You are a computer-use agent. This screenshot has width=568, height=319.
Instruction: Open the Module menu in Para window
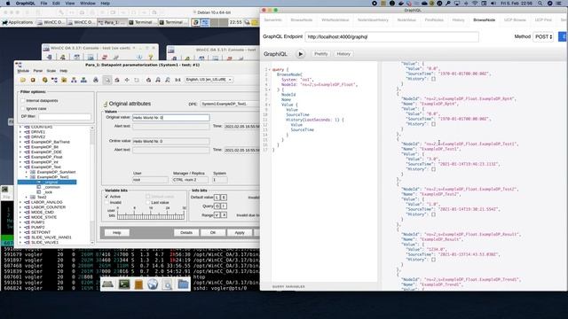[x=24, y=71]
